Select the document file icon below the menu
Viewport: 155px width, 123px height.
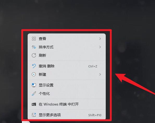[26, 122]
